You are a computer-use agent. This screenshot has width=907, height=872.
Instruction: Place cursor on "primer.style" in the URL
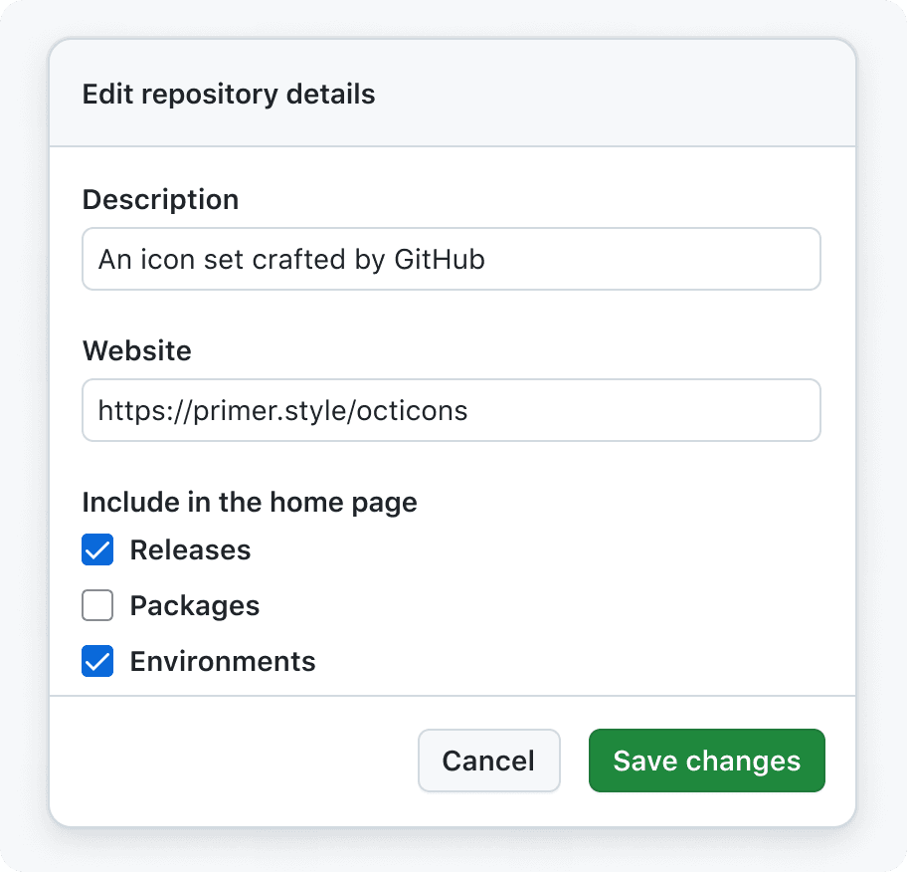271,411
